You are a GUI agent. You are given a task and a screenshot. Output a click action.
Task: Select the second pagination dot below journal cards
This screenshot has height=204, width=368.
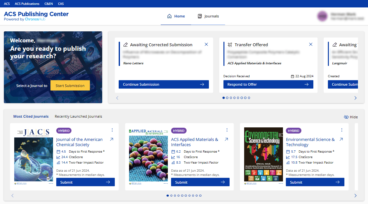tap(171, 195)
